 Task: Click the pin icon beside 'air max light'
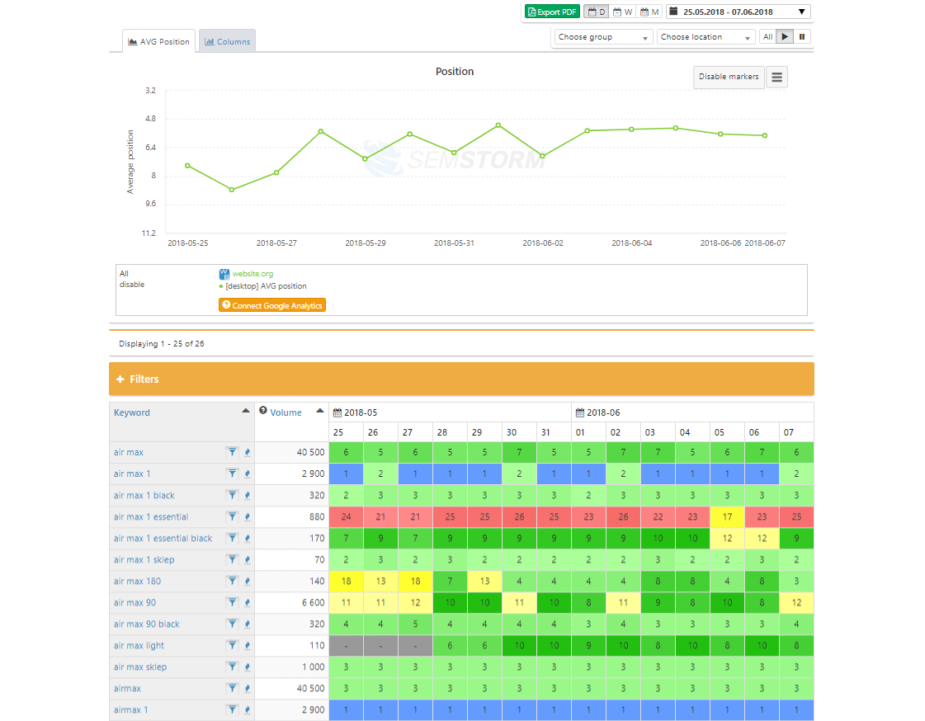click(248, 646)
